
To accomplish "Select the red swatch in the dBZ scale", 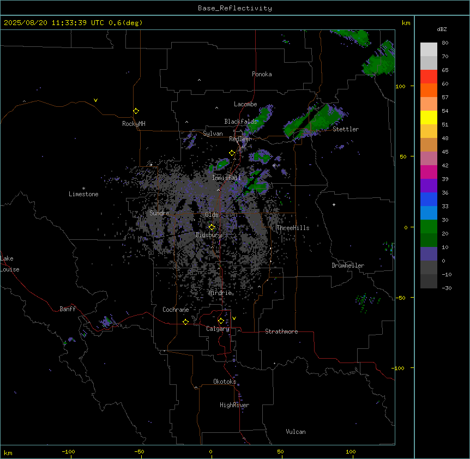I will click(x=429, y=77).
